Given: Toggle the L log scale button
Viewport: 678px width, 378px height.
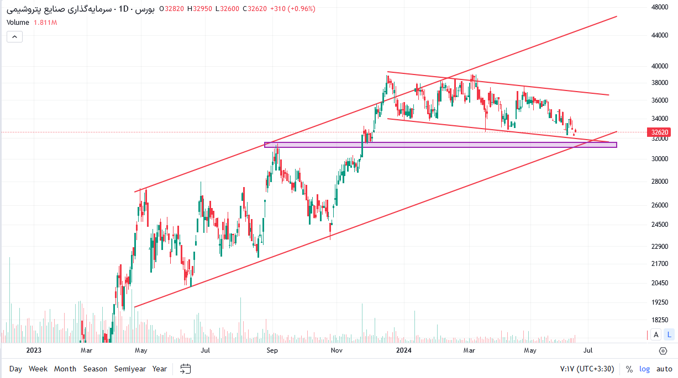Looking at the screenshot, I should tap(669, 334).
